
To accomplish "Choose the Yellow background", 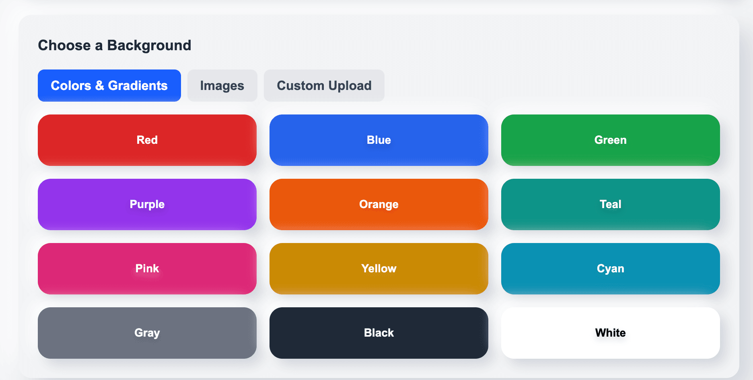I will [x=379, y=268].
